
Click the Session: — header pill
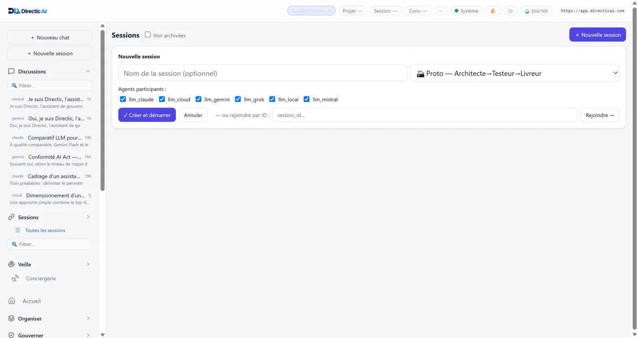tap(386, 10)
